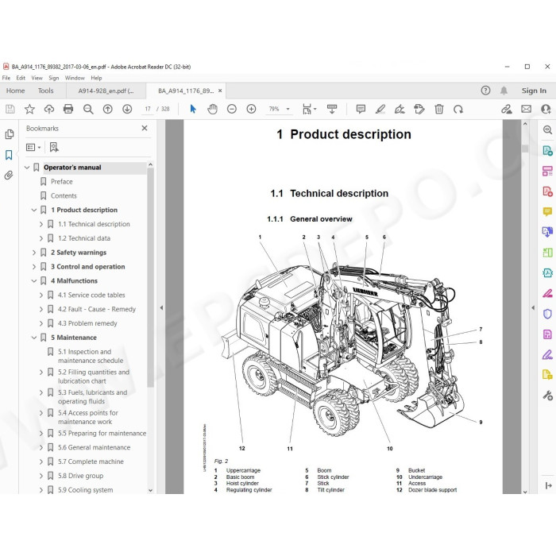Zoom in with plus icon
Viewport: 556px width, 556px height.
(x=251, y=109)
